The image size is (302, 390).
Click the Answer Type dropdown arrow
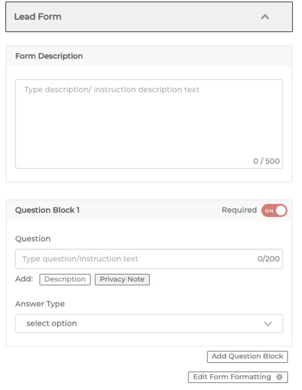(x=268, y=324)
